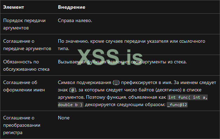Click the 'None' cell value
Viewport: 220px width, 139px height.
[64, 118]
